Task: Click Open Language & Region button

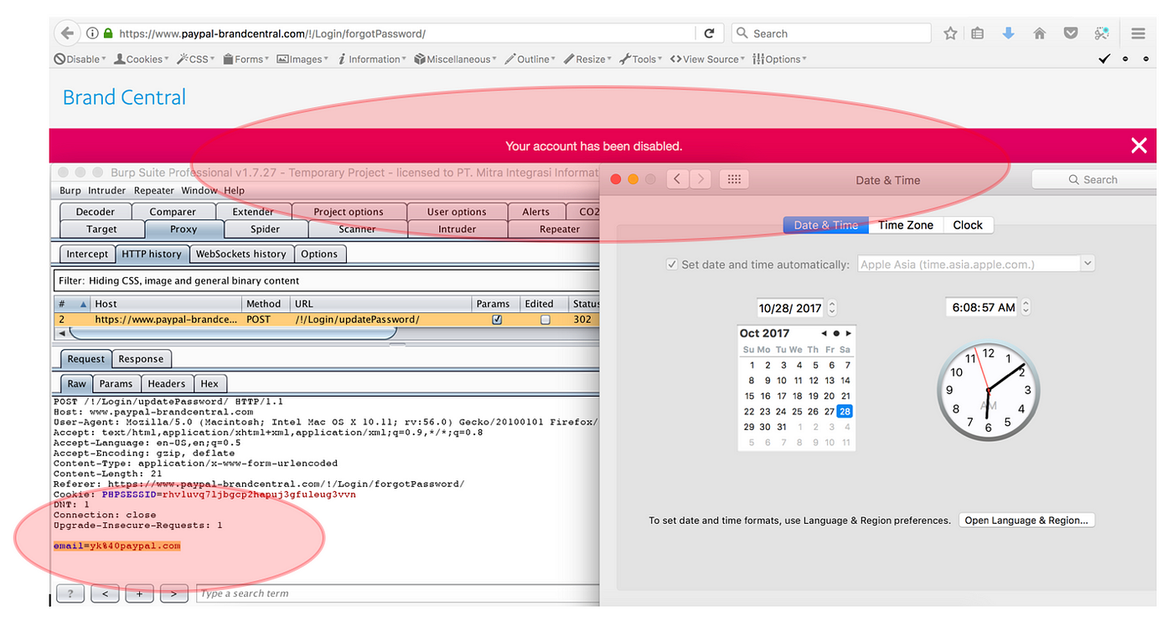Action: [1026, 521]
